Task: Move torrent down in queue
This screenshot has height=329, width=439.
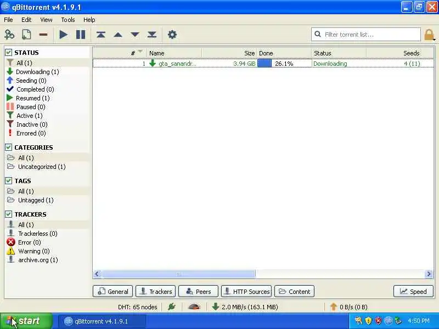Action: click(x=135, y=35)
